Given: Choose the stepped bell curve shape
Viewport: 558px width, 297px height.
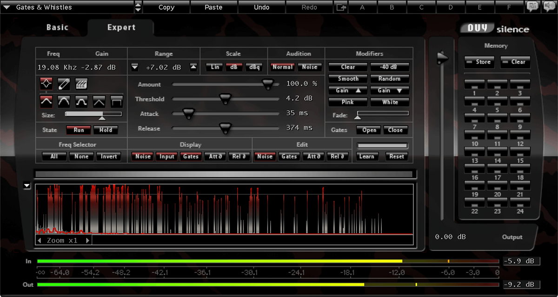Looking at the screenshot, I should [82, 101].
